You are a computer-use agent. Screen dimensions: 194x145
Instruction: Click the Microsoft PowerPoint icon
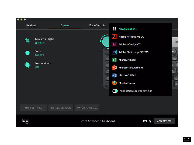[x=114, y=68]
